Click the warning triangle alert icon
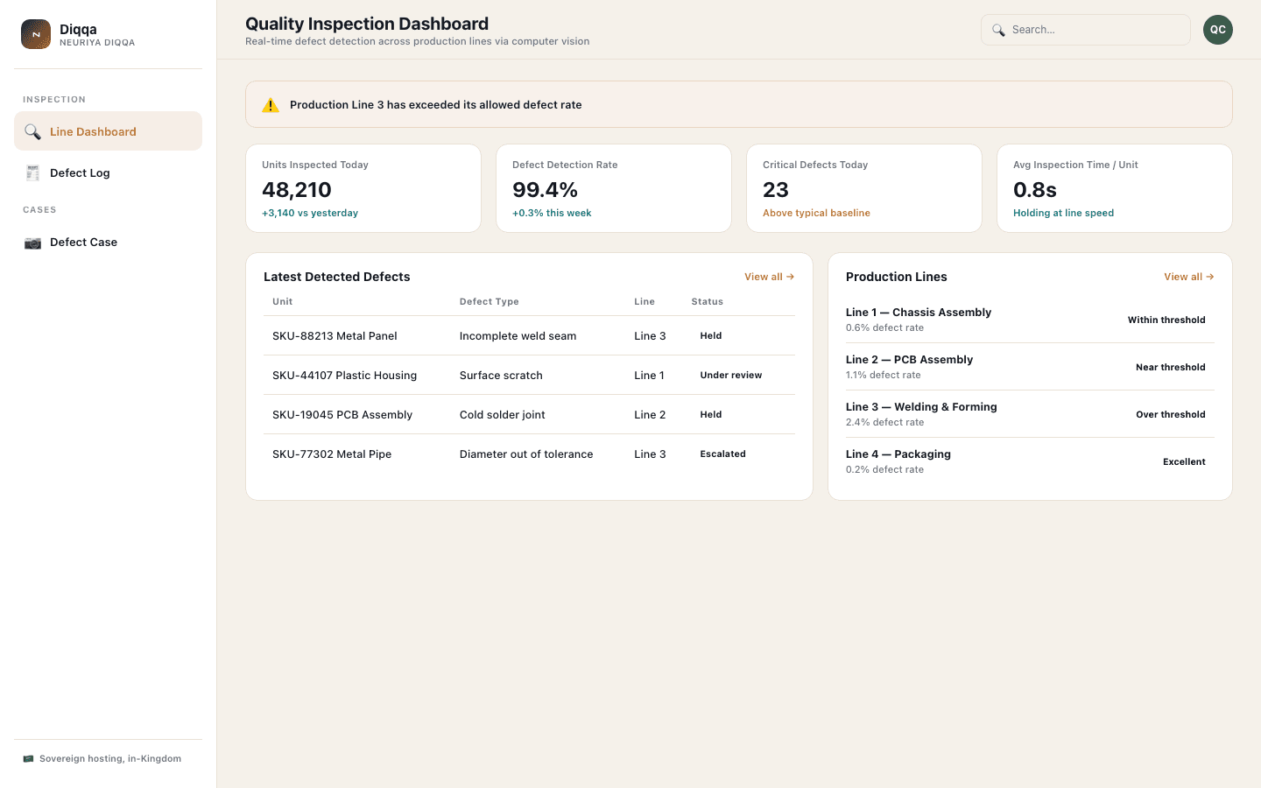This screenshot has height=788, width=1261. (x=271, y=105)
